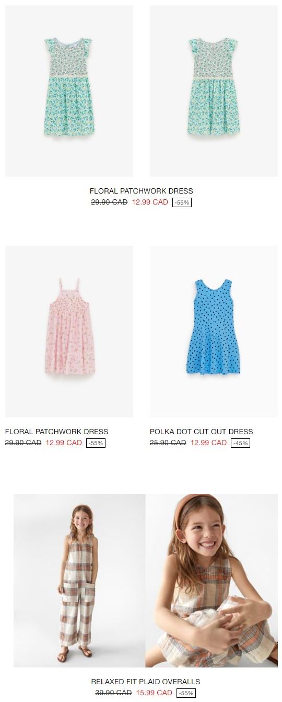The image size is (282, 702).
Task: Click the -55% badge under pink dress
Action: click(96, 443)
